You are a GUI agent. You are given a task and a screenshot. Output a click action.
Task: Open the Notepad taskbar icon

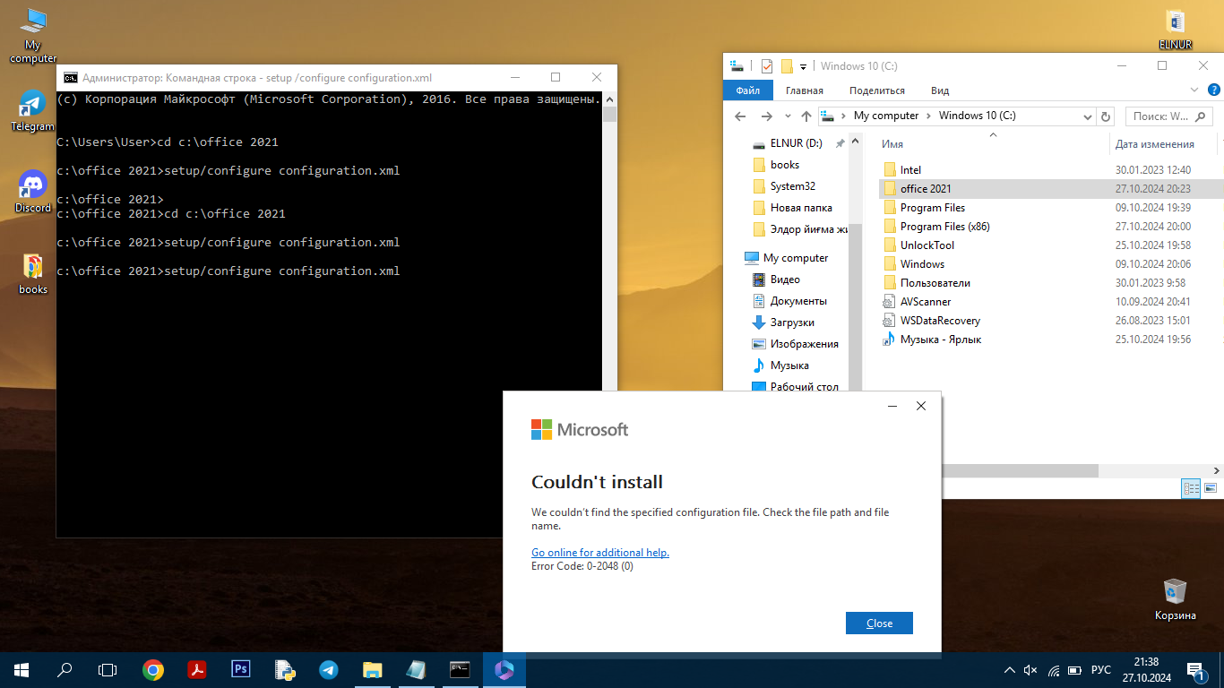tap(417, 669)
